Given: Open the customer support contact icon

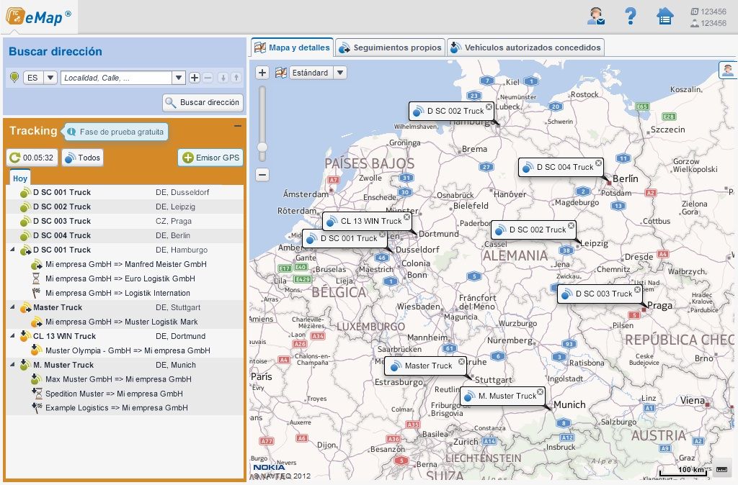Looking at the screenshot, I should 596,16.
